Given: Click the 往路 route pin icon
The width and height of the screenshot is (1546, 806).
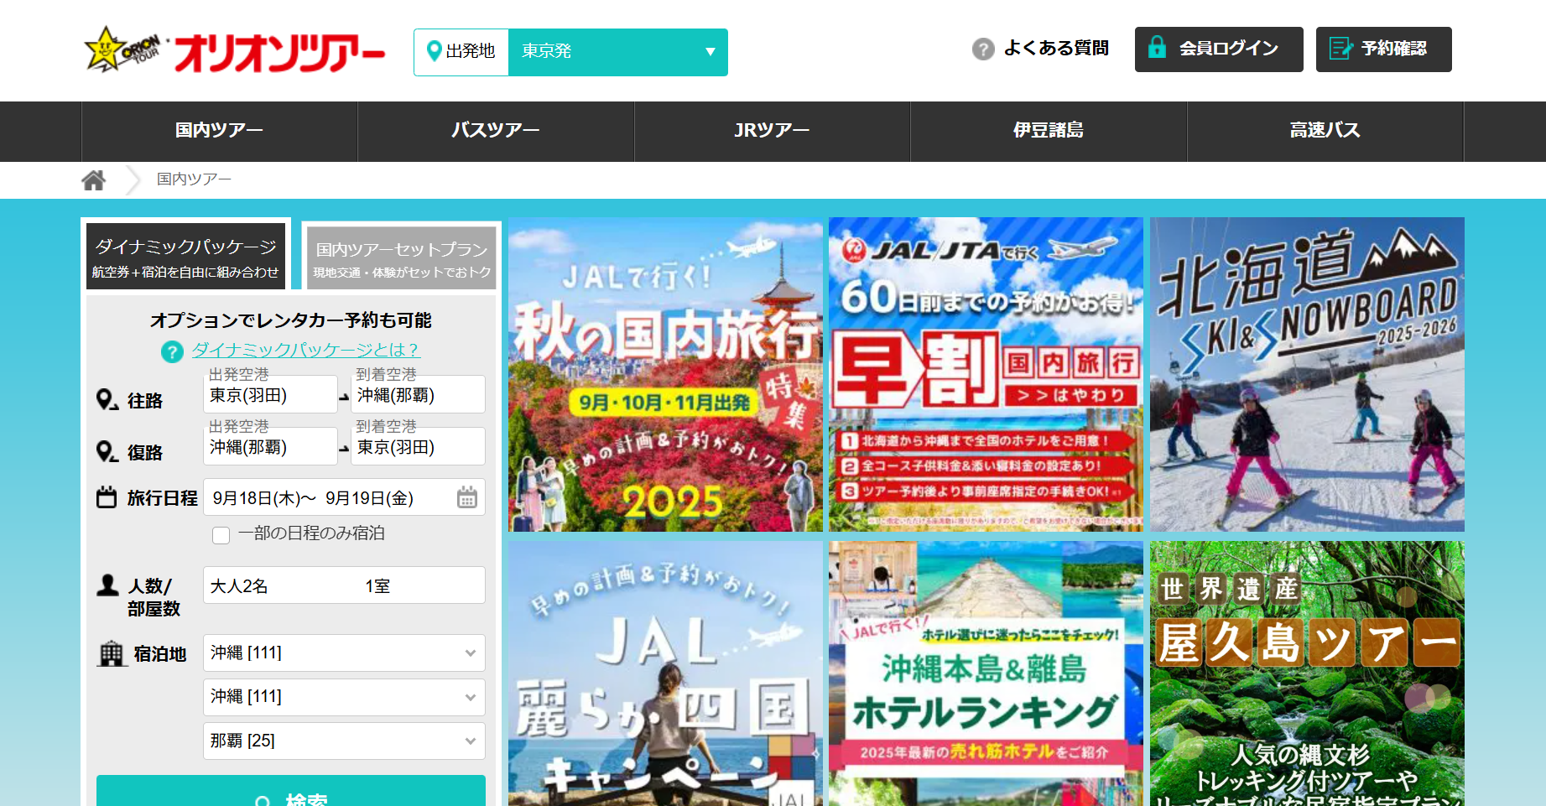Looking at the screenshot, I should pyautogui.click(x=107, y=400).
